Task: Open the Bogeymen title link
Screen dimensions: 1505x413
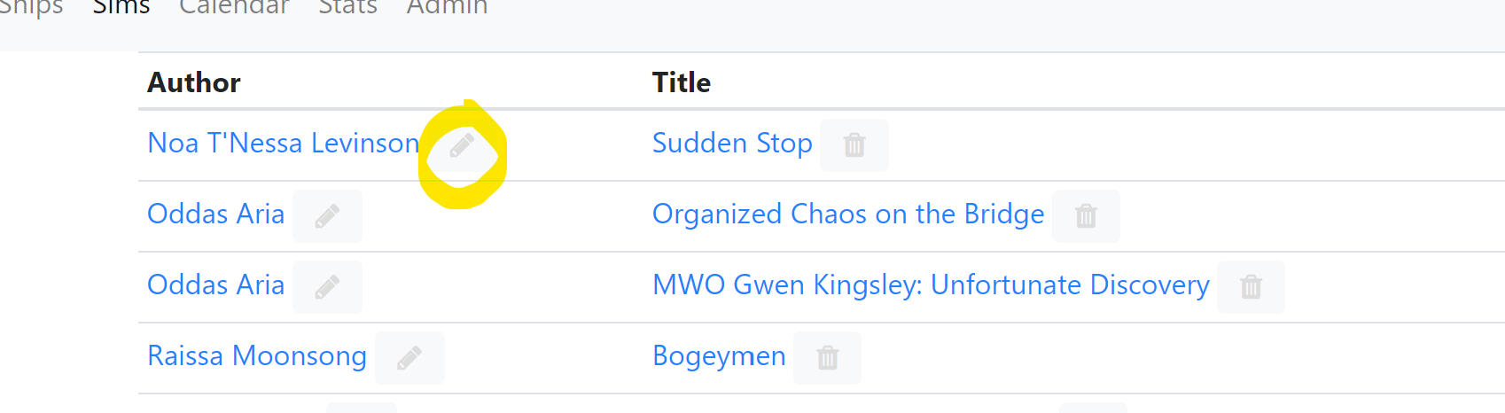Action: (719, 355)
